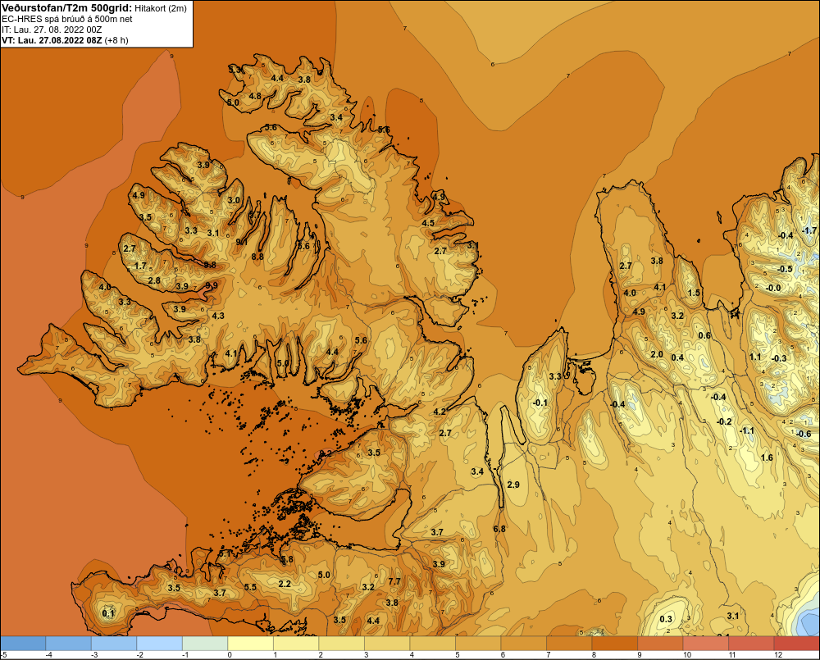Image resolution: width=820 pixels, height=660 pixels.
Task: Click the 9.8 temperature label
Action: point(210,265)
